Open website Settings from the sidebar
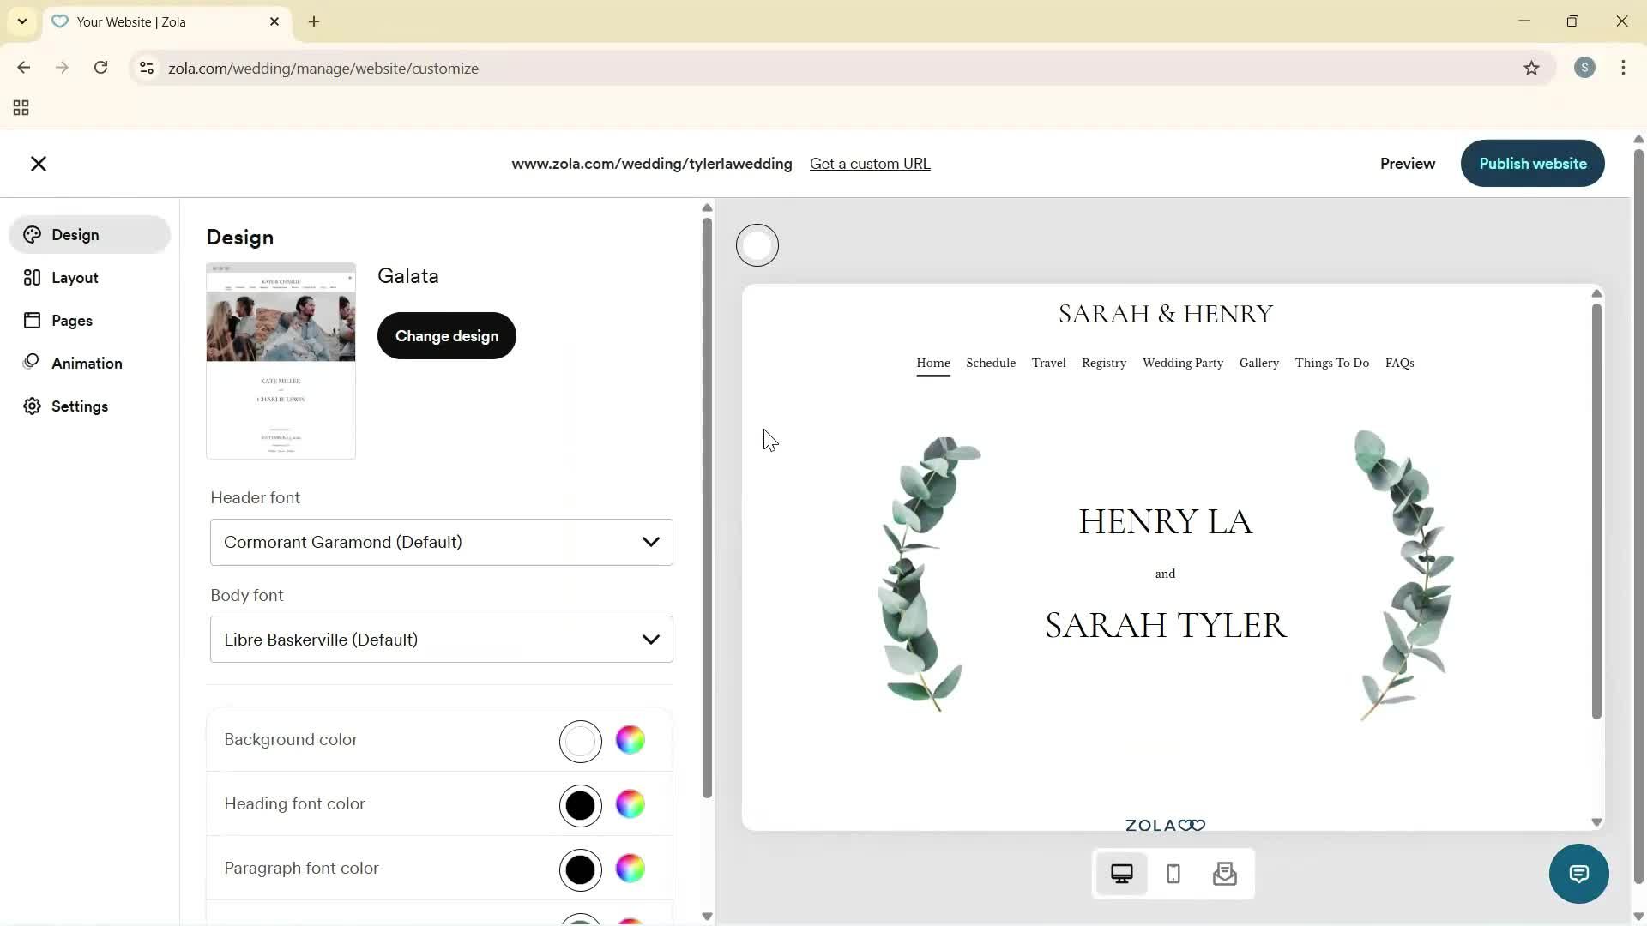 pyautogui.click(x=80, y=406)
